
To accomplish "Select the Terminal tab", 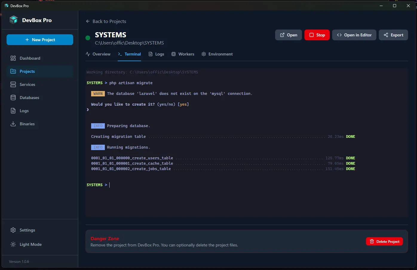I will [129, 54].
